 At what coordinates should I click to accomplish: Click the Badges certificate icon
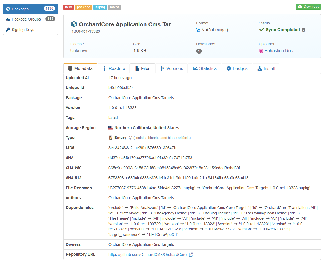click(229, 68)
